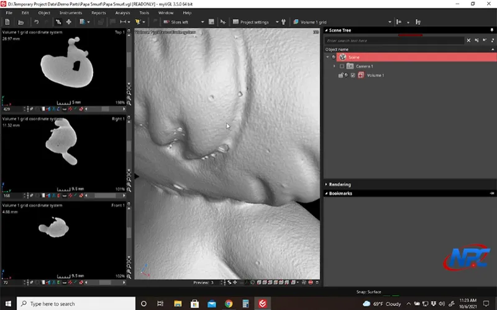497x310 pixels.
Task: Open file with the folder toolbar icon
Action: 21,22
